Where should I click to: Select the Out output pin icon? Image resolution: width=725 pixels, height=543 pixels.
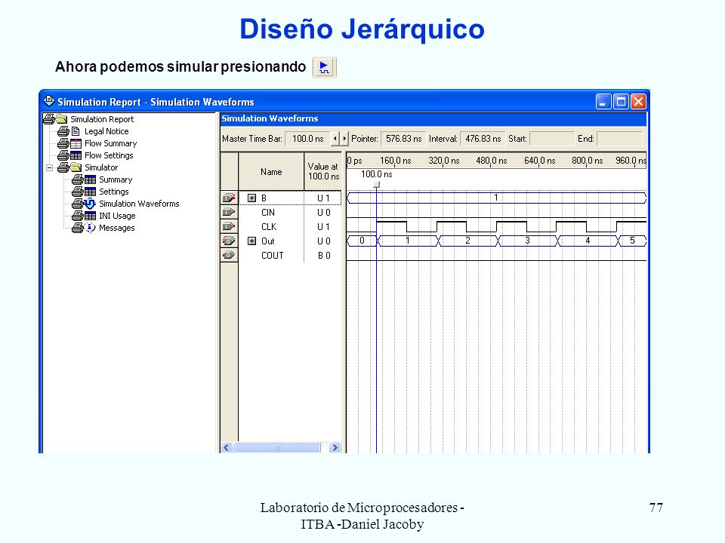[229, 241]
